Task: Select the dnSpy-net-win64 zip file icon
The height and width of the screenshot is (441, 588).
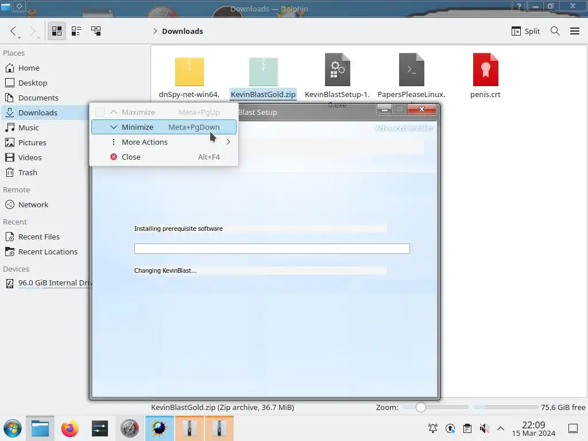Action: point(189,71)
